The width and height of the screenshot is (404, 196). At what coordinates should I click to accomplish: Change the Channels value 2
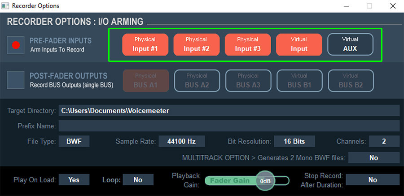384,141
